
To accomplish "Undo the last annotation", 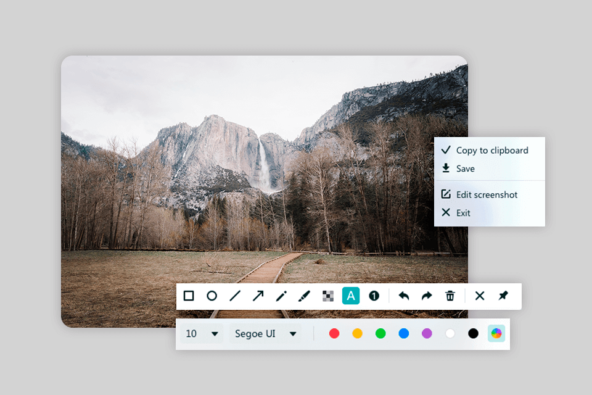I will pyautogui.click(x=403, y=296).
